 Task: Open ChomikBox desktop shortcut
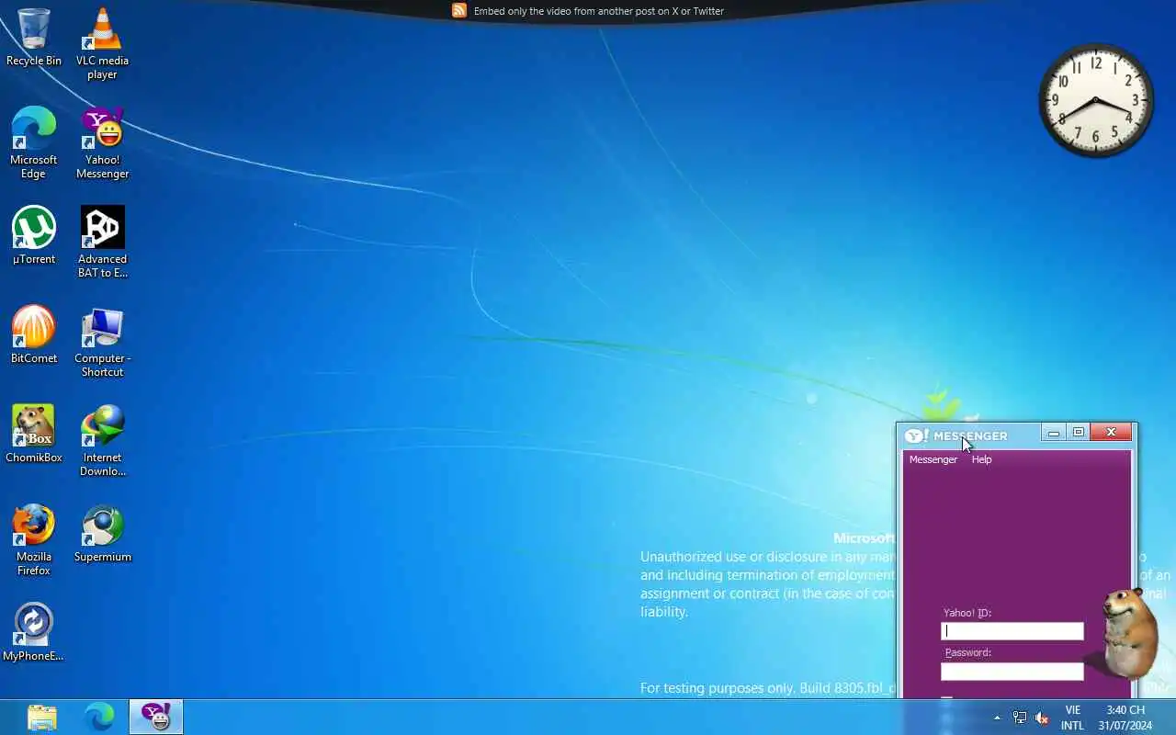coord(34,434)
